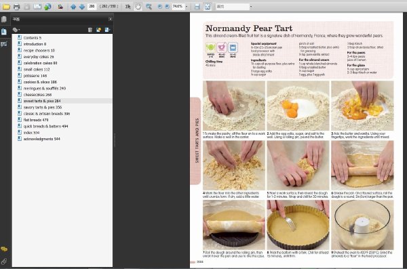Click the find text search field
Image resolution: width=407 pixels, height=269 pixels.
[232, 7]
